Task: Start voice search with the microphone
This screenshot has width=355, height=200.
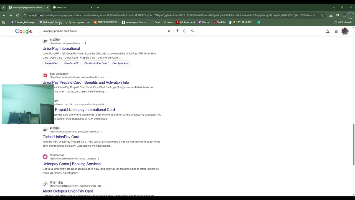Action: [177, 31]
